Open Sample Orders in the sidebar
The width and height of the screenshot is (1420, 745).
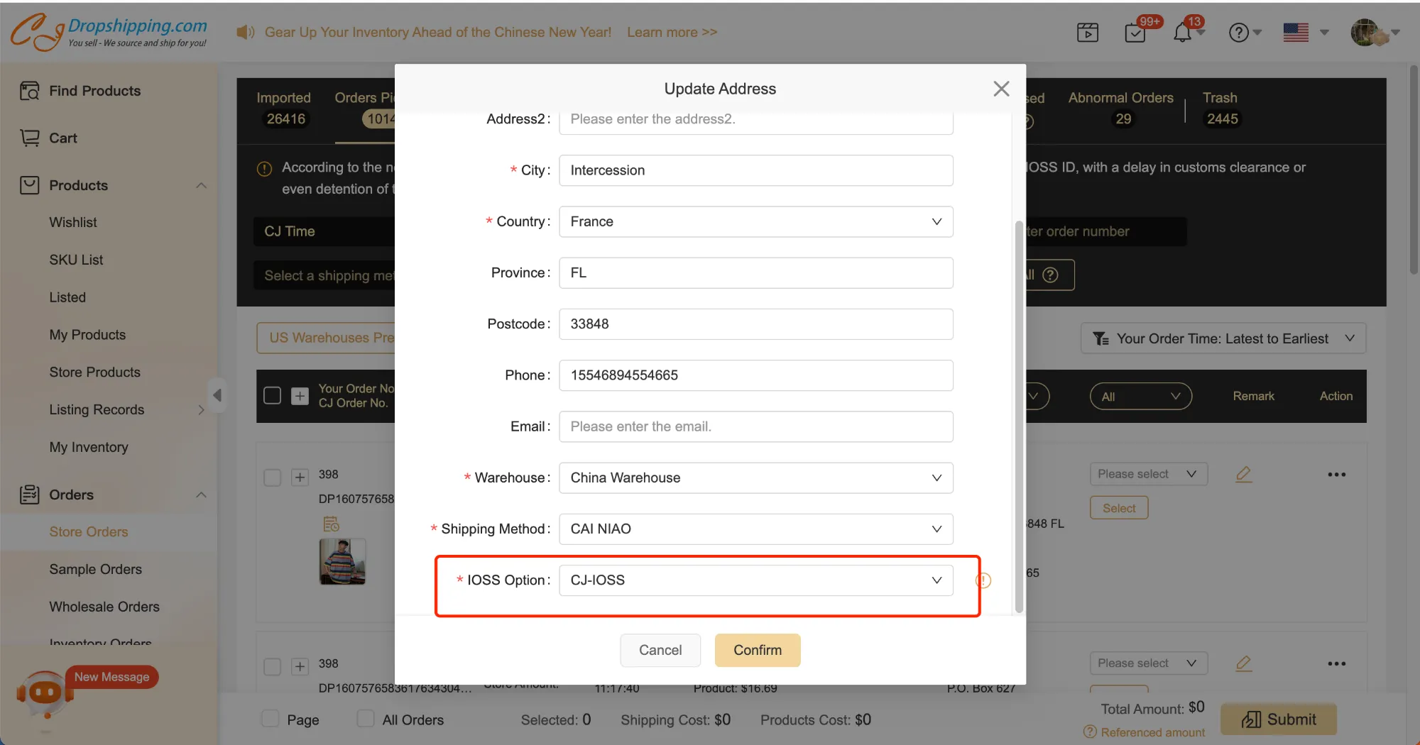(95, 569)
